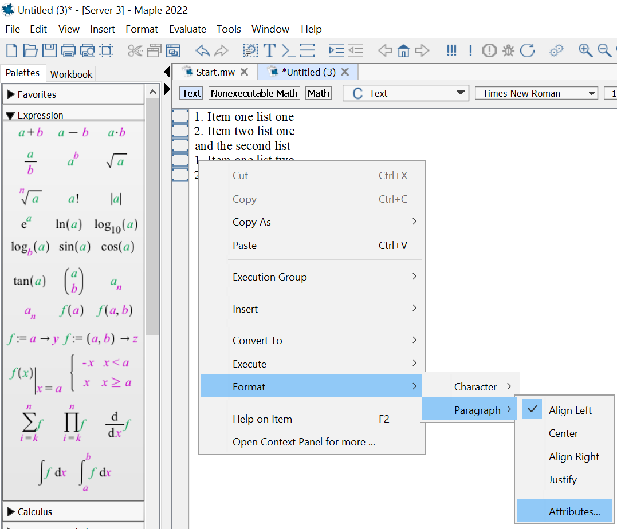Insert the definite integral template
The height and width of the screenshot is (529, 617).
(96, 472)
